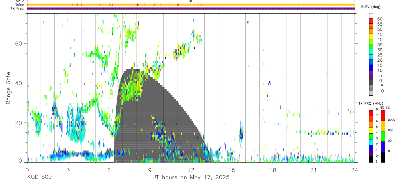Screen dimensions: 399x184
Task: Select the dark gray segment of the ELEV color bar
Action: point(371,82)
